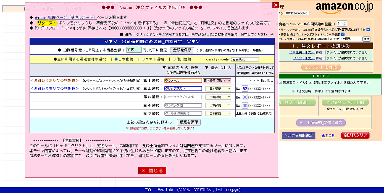The image size is (384, 193).
Task: Click the 2.リストを作成 button
Action: click(x=321, y=67)
